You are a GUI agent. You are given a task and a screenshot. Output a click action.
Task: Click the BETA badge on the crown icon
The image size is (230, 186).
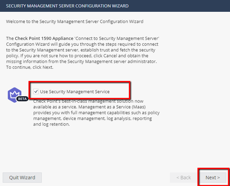[22, 99]
